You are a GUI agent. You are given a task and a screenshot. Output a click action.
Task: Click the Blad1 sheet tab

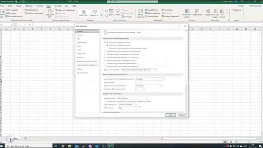tap(16, 139)
